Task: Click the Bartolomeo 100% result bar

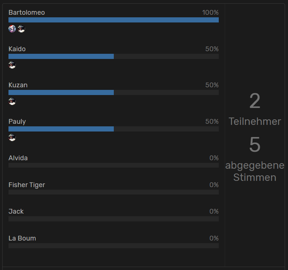Action: [113, 20]
